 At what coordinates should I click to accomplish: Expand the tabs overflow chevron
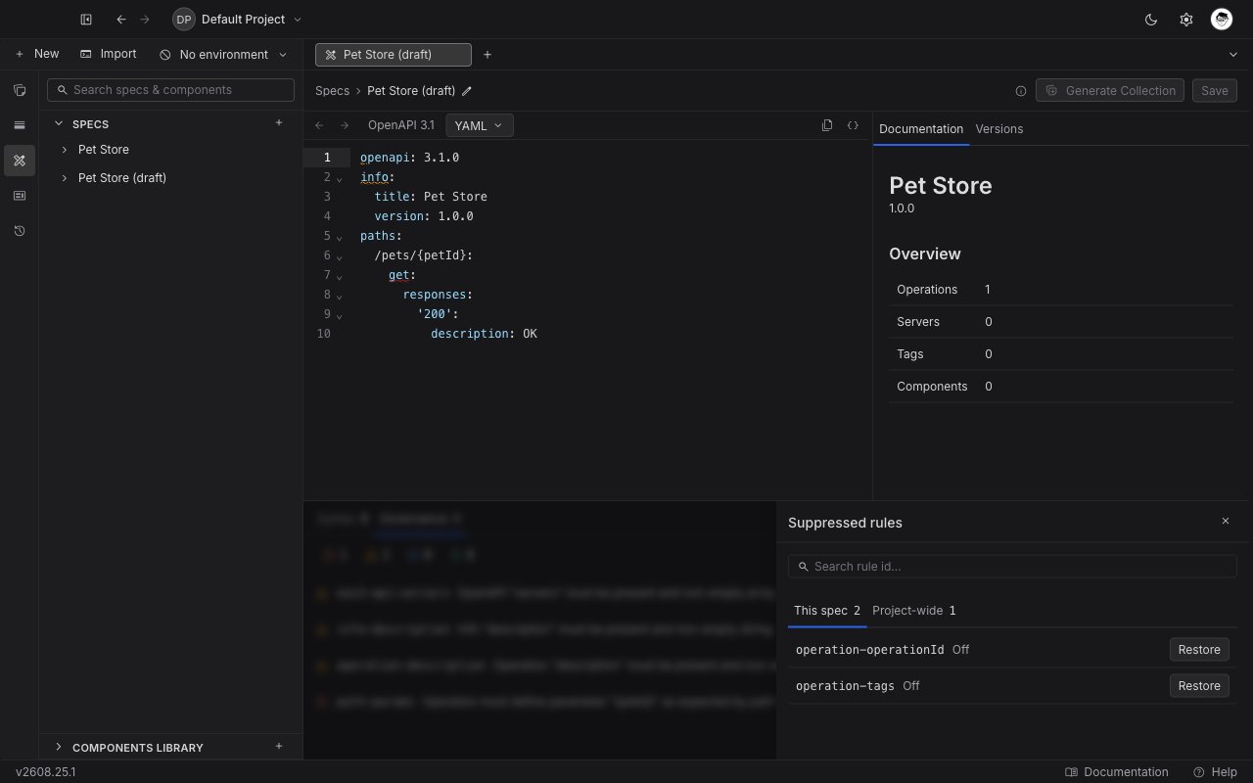pyautogui.click(x=1233, y=55)
